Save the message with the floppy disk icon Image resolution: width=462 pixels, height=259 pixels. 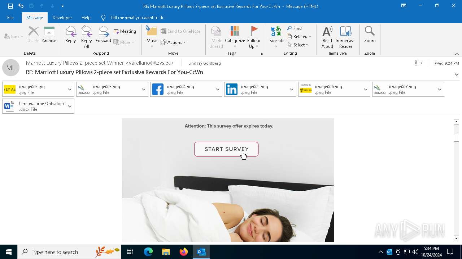pyautogui.click(x=10, y=6)
